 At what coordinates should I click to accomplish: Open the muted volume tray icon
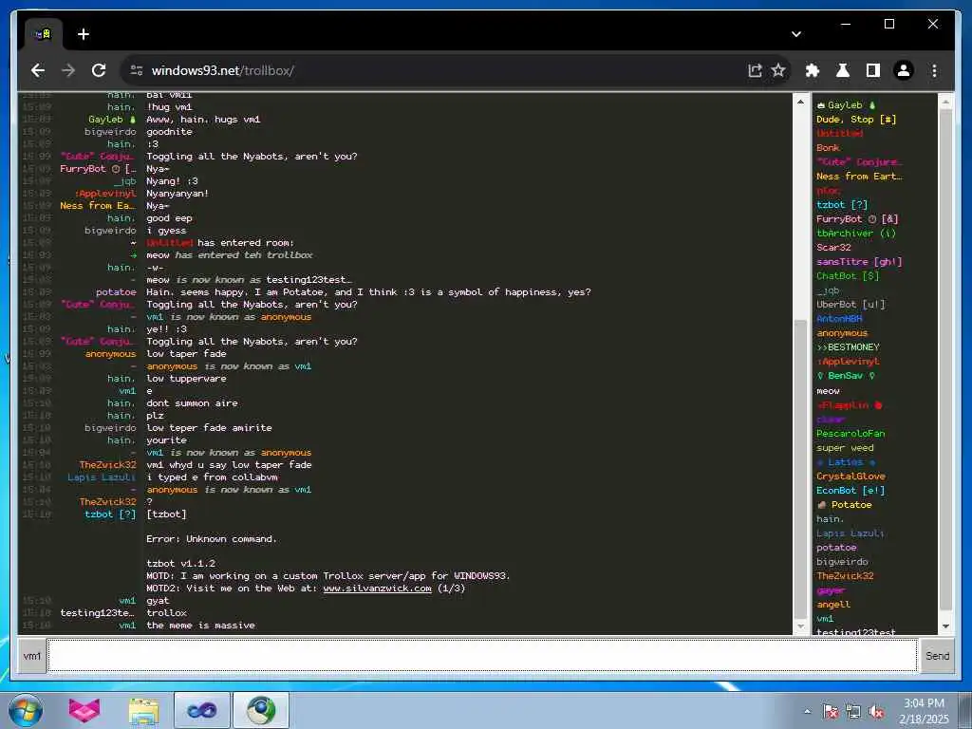(876, 712)
